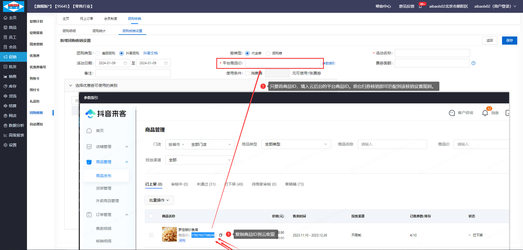Open 员工 in the left sidebar

click(10, 37)
